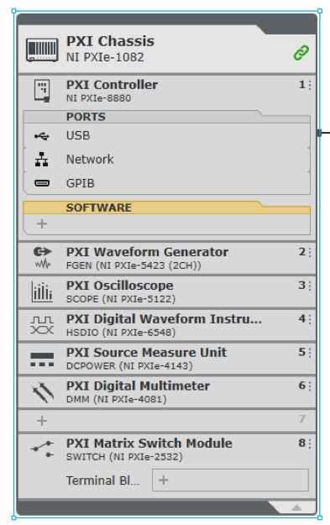This screenshot has width=330, height=525.
Task: Select PXI Waveform Generator title
Action: (147, 252)
